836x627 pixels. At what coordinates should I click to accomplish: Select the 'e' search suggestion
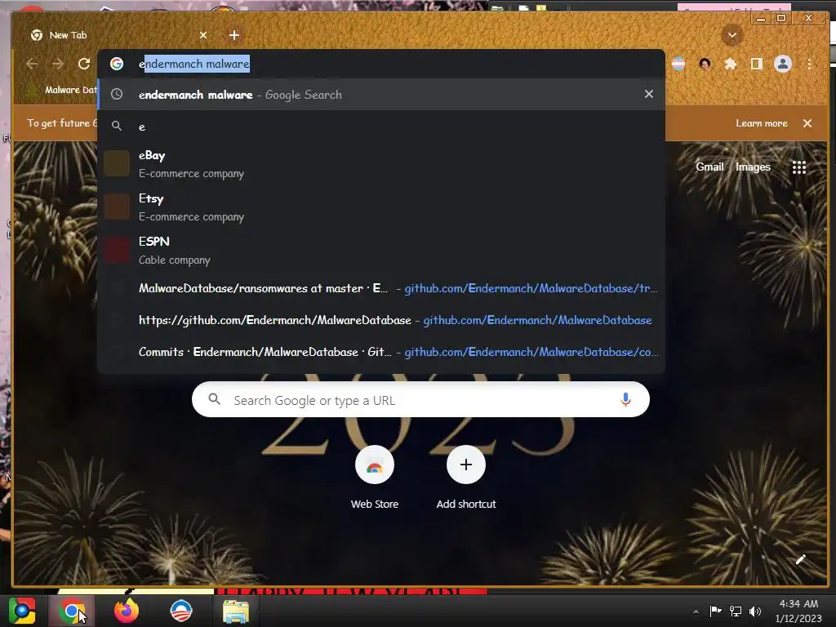coord(381,127)
